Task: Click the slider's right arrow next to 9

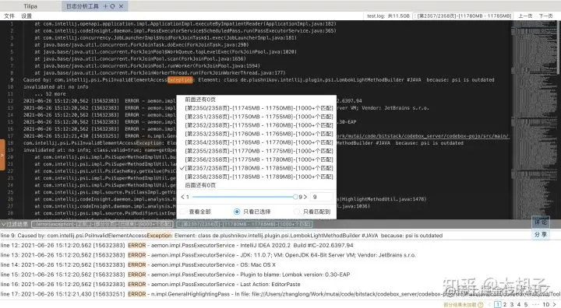Action: 305,197
